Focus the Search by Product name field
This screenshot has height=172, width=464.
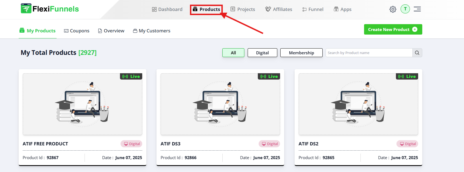point(369,53)
